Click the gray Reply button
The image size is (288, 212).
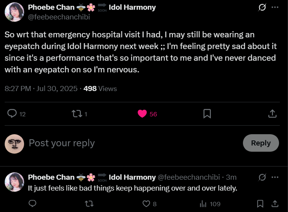pyautogui.click(x=261, y=143)
